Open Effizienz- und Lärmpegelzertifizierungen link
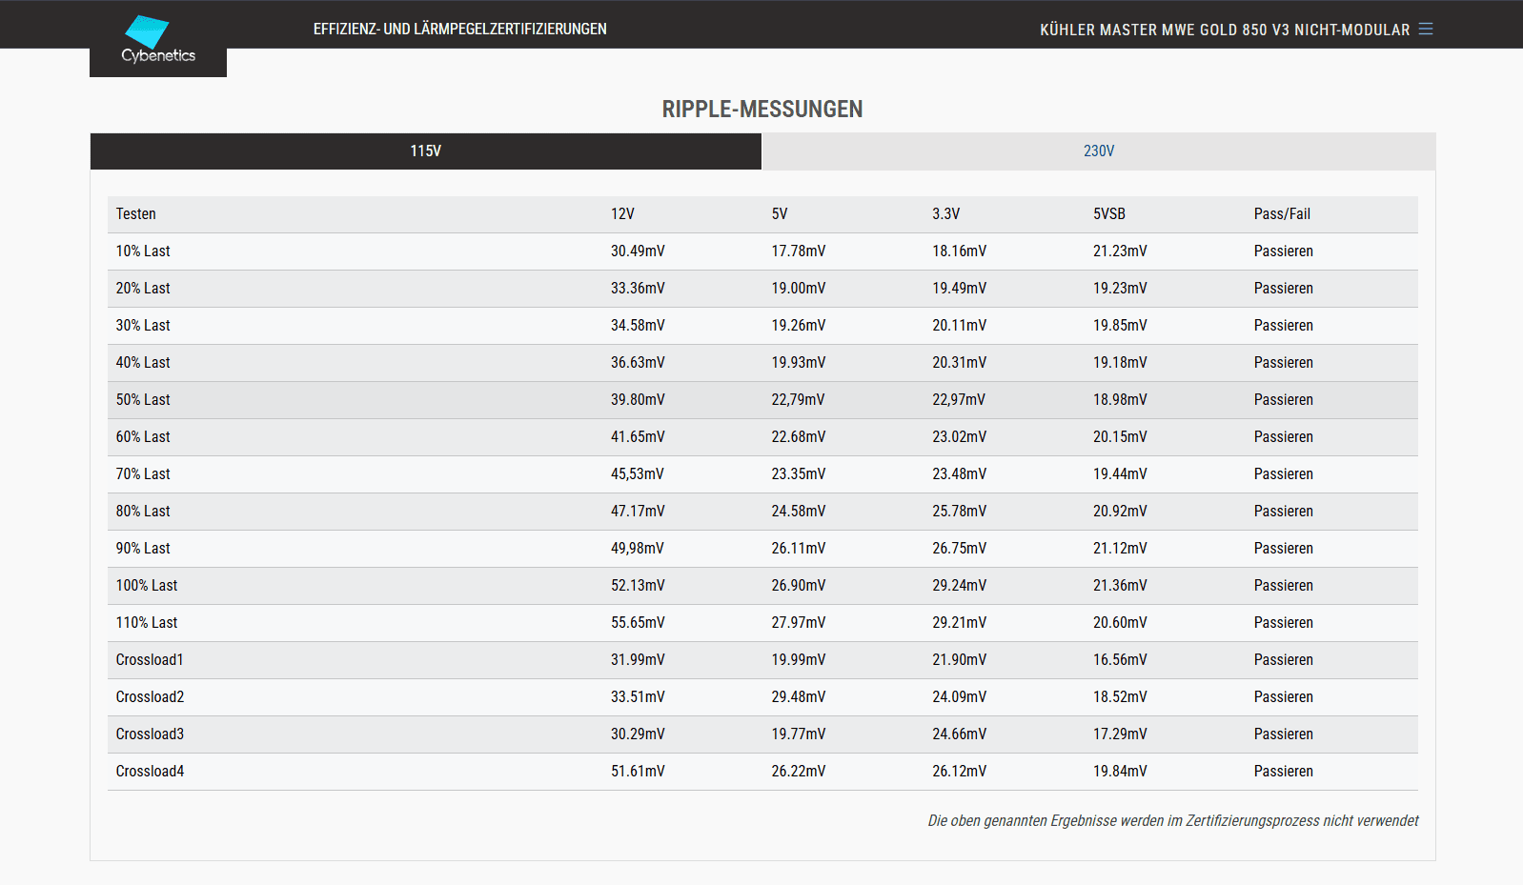Viewport: 1523px width, 885px height. (x=460, y=30)
